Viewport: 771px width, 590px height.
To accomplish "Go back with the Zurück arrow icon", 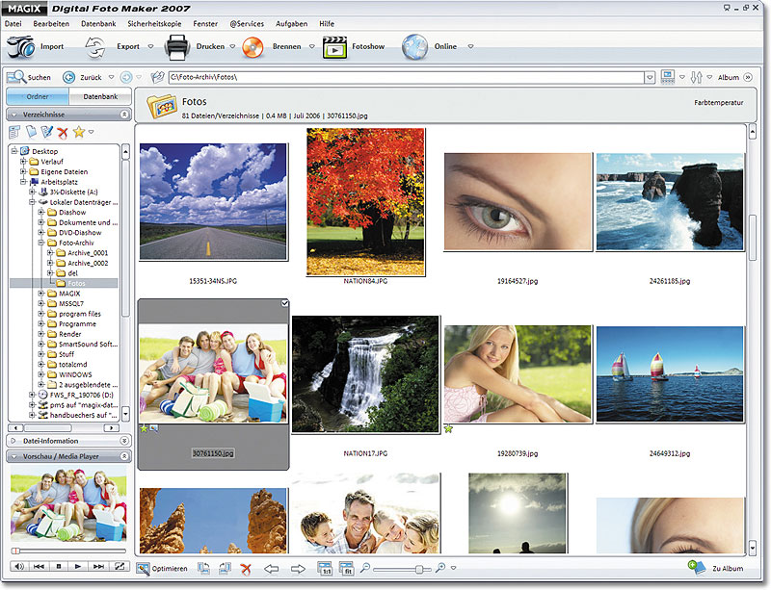I will pyautogui.click(x=68, y=77).
